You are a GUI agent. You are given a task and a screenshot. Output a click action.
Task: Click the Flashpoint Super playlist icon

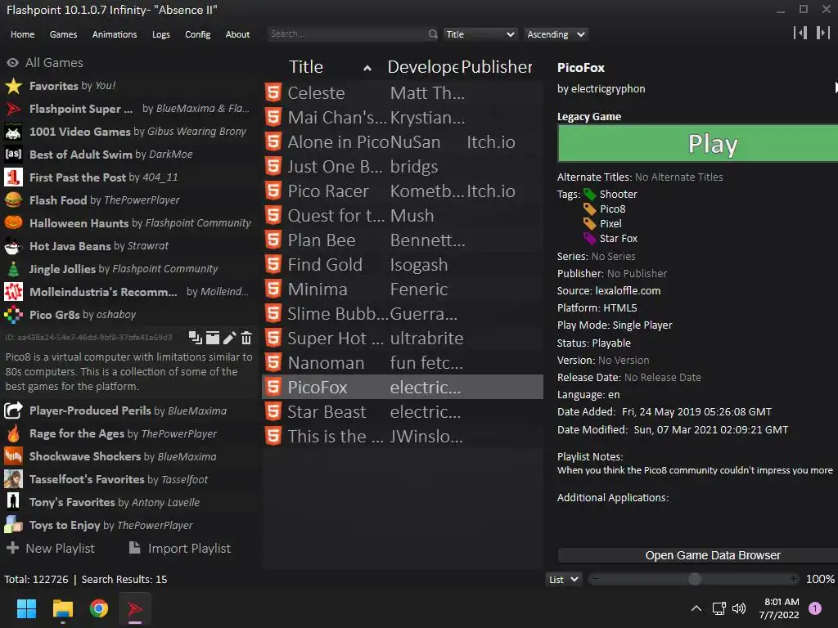13,109
